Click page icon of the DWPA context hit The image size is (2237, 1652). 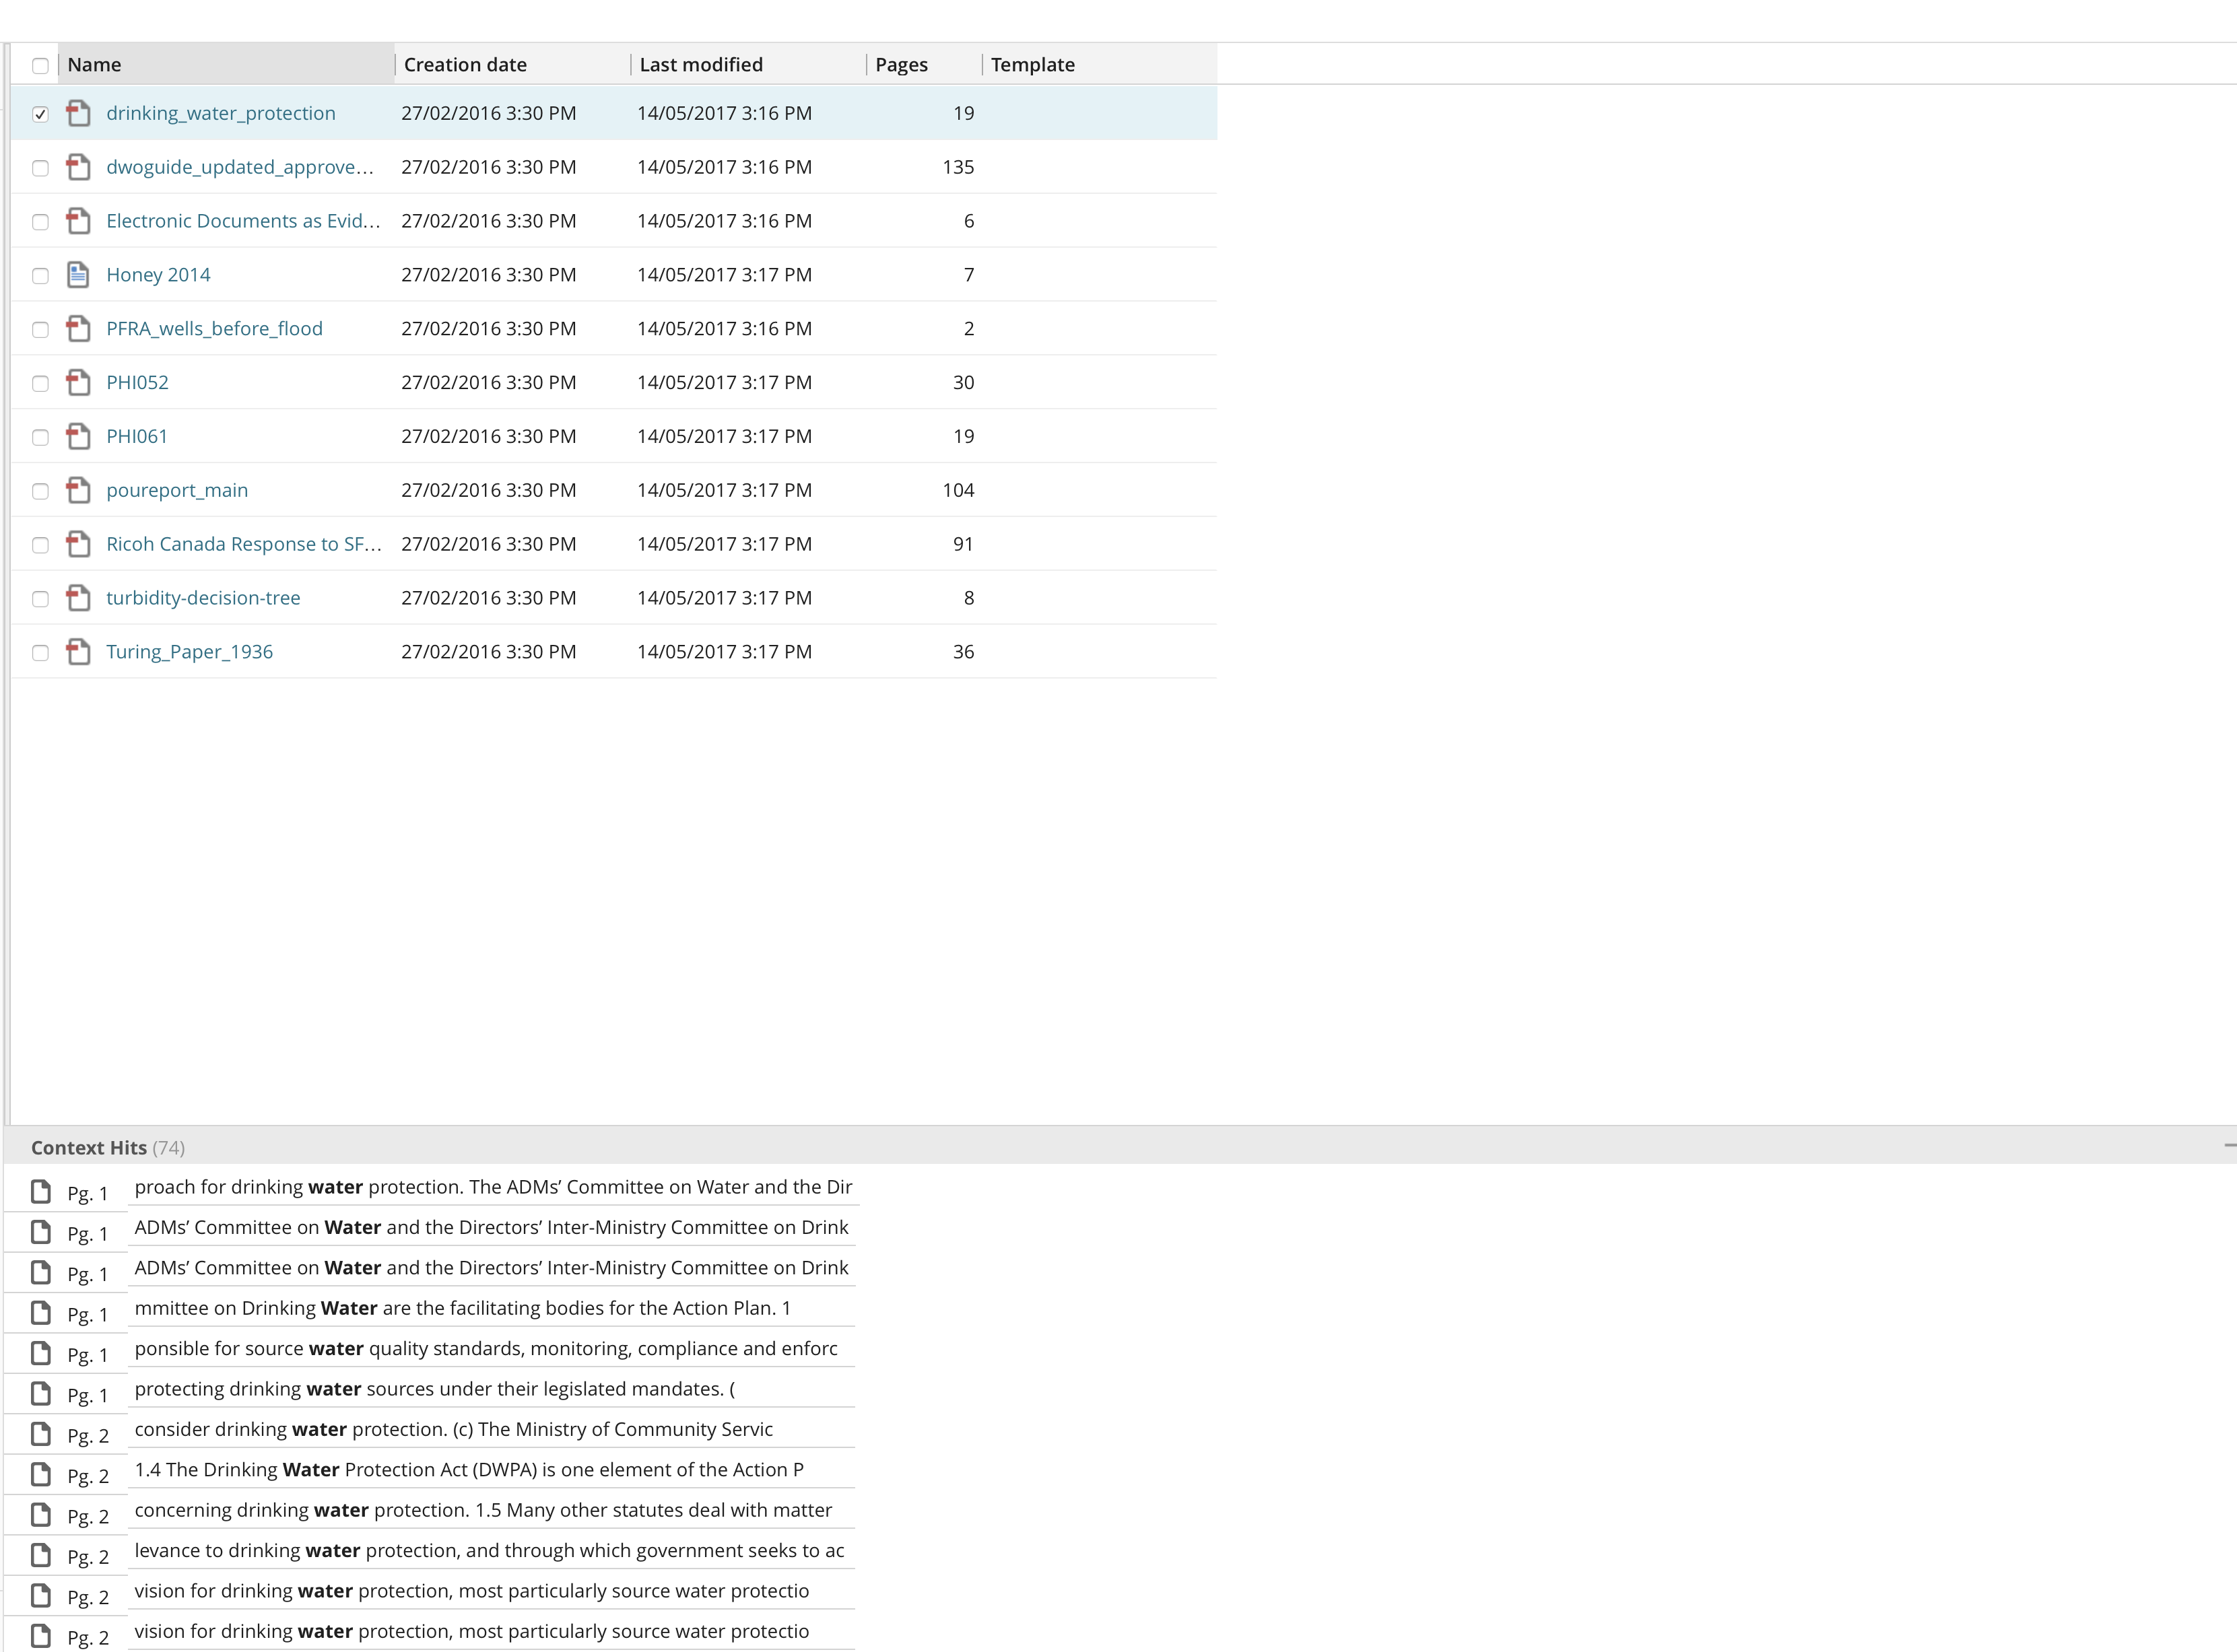(x=41, y=1474)
